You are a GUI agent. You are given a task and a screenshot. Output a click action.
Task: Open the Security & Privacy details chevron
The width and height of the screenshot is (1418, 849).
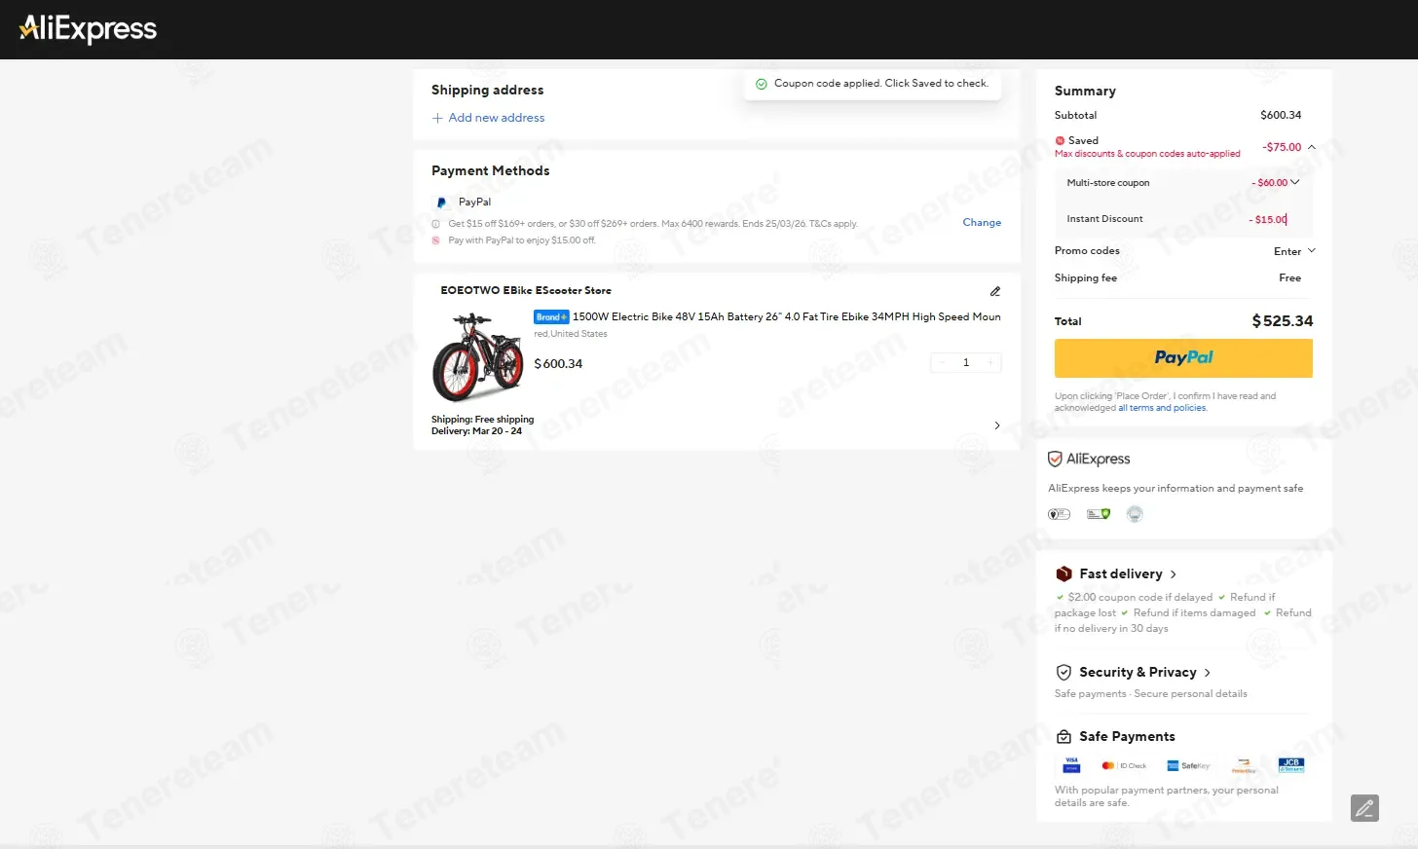[1207, 673]
